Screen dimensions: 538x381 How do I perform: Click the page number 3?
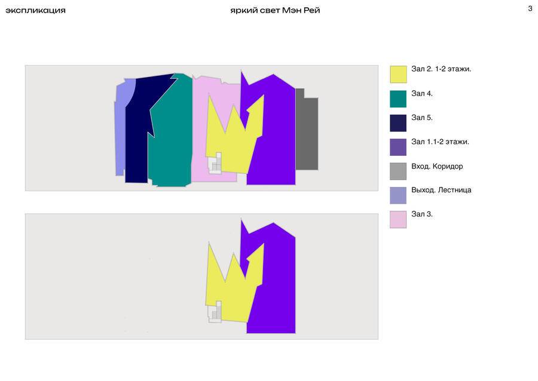pyautogui.click(x=530, y=8)
